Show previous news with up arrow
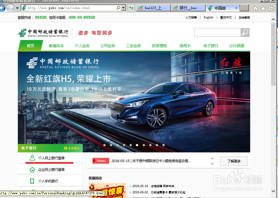The height and width of the screenshot is (198, 278). (212, 158)
